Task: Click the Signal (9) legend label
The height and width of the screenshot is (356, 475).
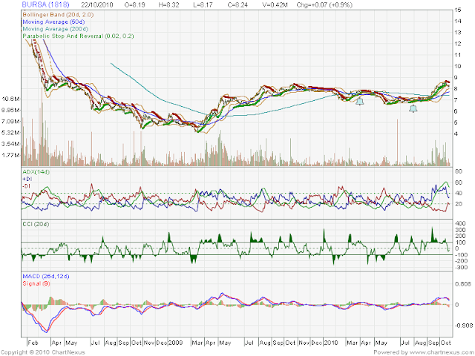Action: point(36,283)
